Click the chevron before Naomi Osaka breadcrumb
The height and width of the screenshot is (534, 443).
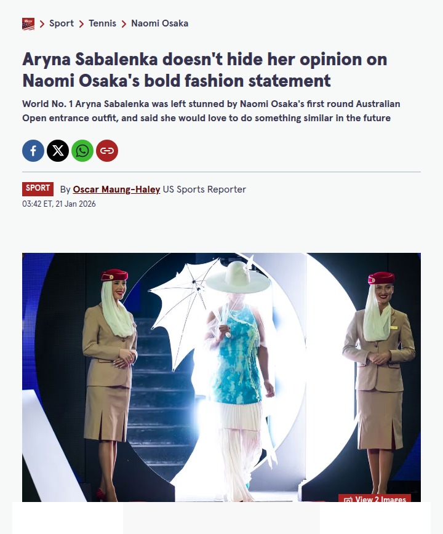pos(124,24)
